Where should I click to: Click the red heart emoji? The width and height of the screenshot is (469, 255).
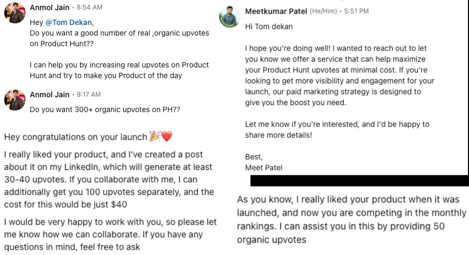click(x=167, y=137)
